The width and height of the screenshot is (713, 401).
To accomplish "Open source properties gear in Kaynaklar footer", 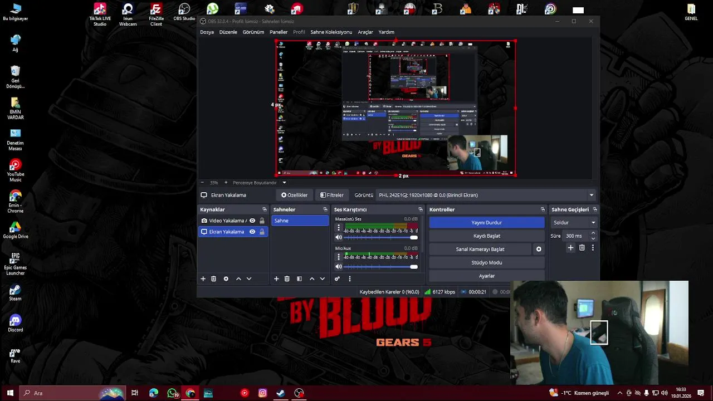I will coord(226,278).
